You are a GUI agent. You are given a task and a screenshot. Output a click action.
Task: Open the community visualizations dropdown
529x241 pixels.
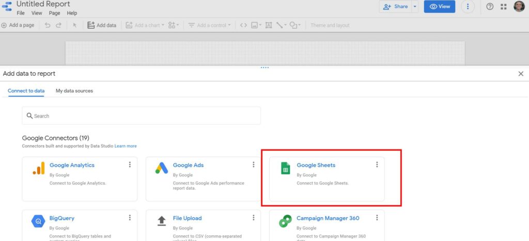tap(174, 25)
